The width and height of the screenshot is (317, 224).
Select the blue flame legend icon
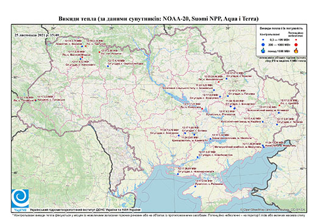(x=263, y=51)
